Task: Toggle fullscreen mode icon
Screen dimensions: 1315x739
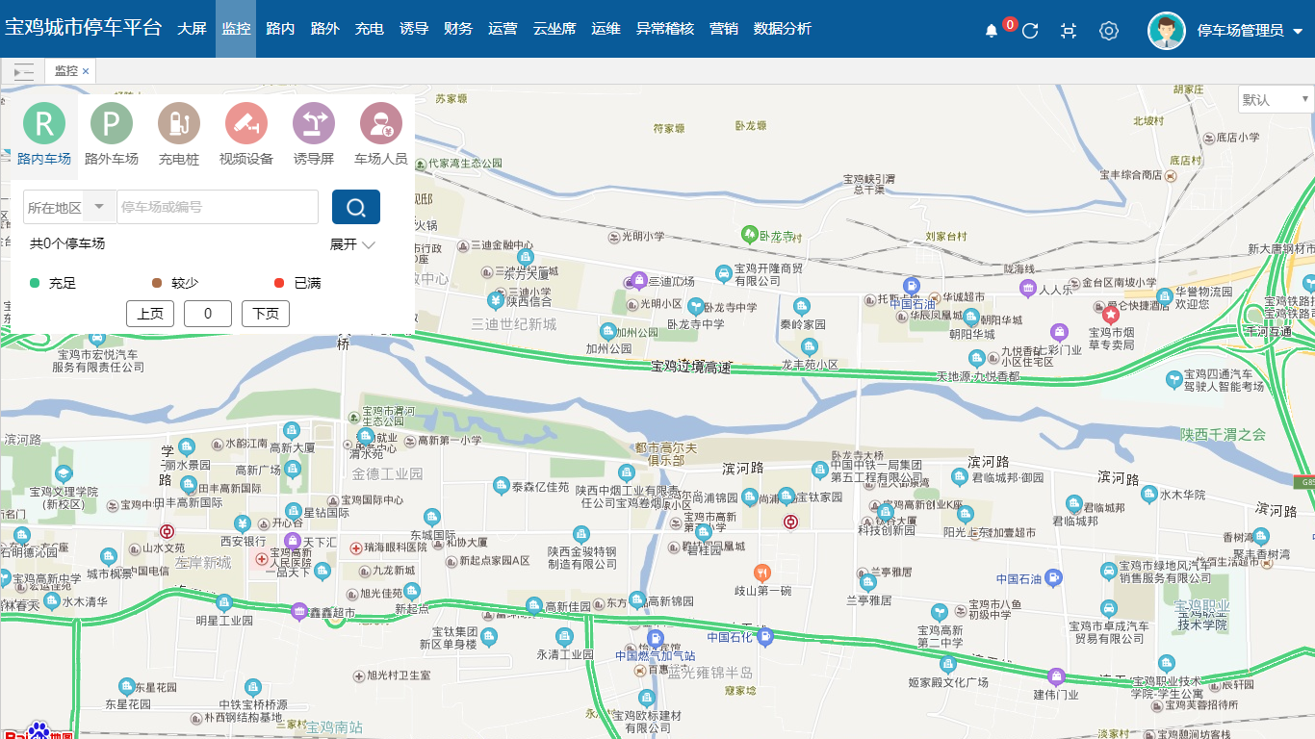Action: (x=1069, y=31)
